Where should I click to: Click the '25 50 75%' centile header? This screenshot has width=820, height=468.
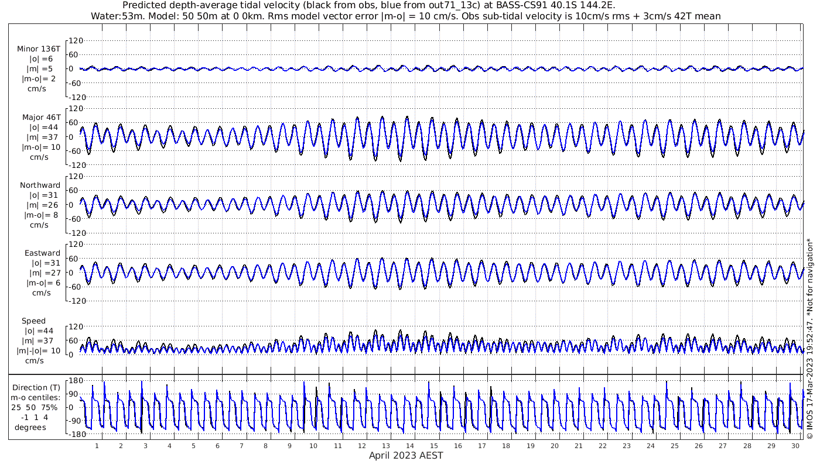(35, 408)
